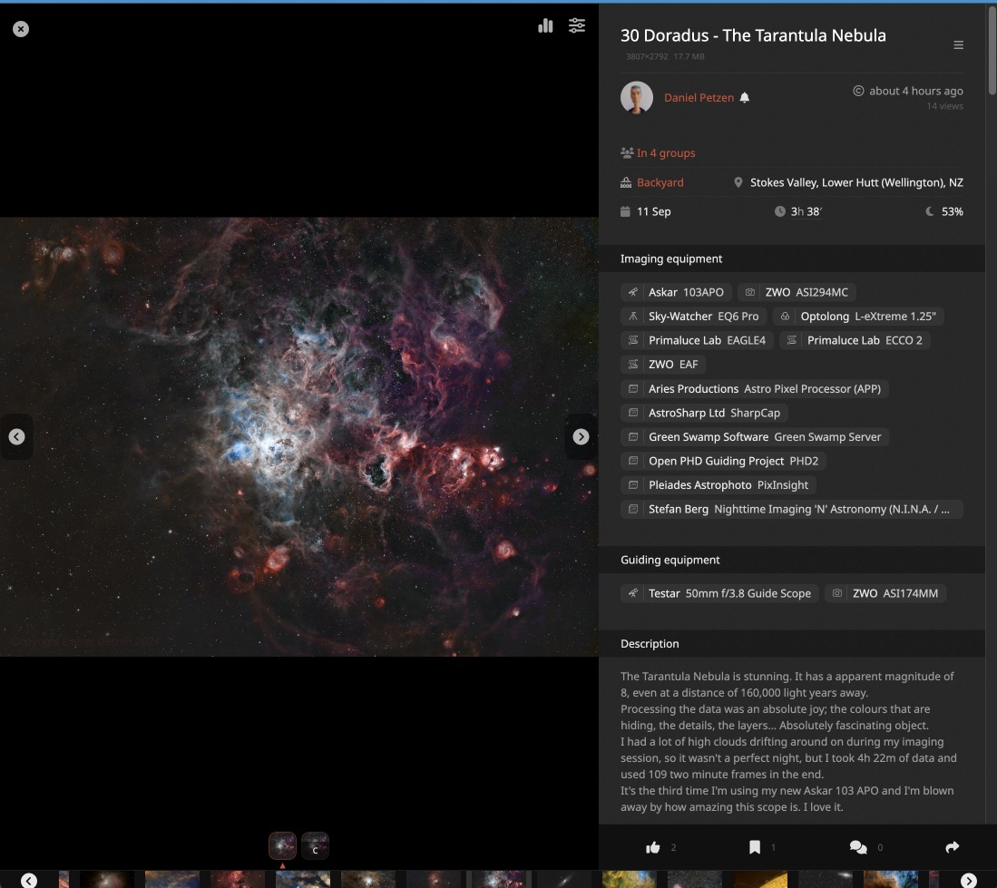
Task: Go to previous image with left arrow
Action: [16, 436]
